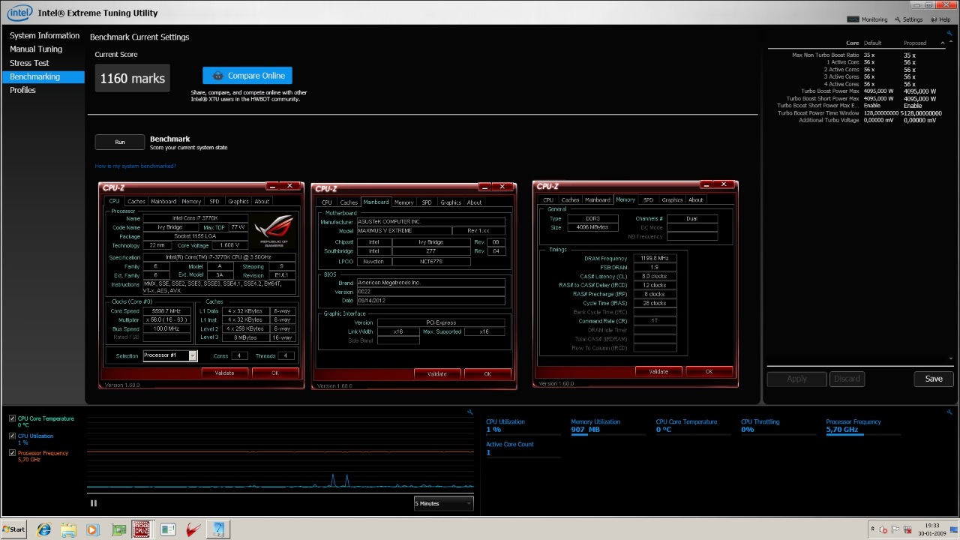Switch to ROG CPU-Z taskbar icon

pyautogui.click(x=142, y=529)
